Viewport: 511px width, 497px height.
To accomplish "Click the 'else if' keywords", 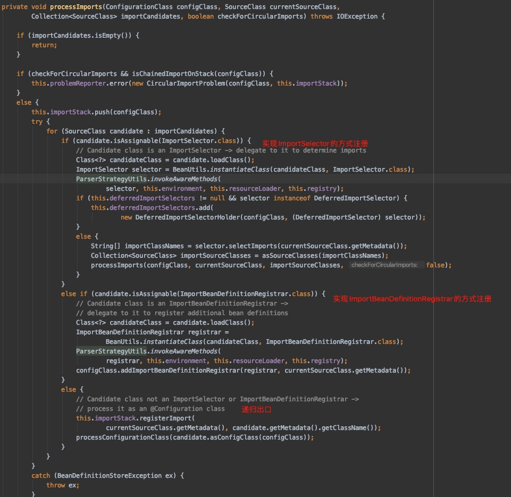I will (74, 294).
